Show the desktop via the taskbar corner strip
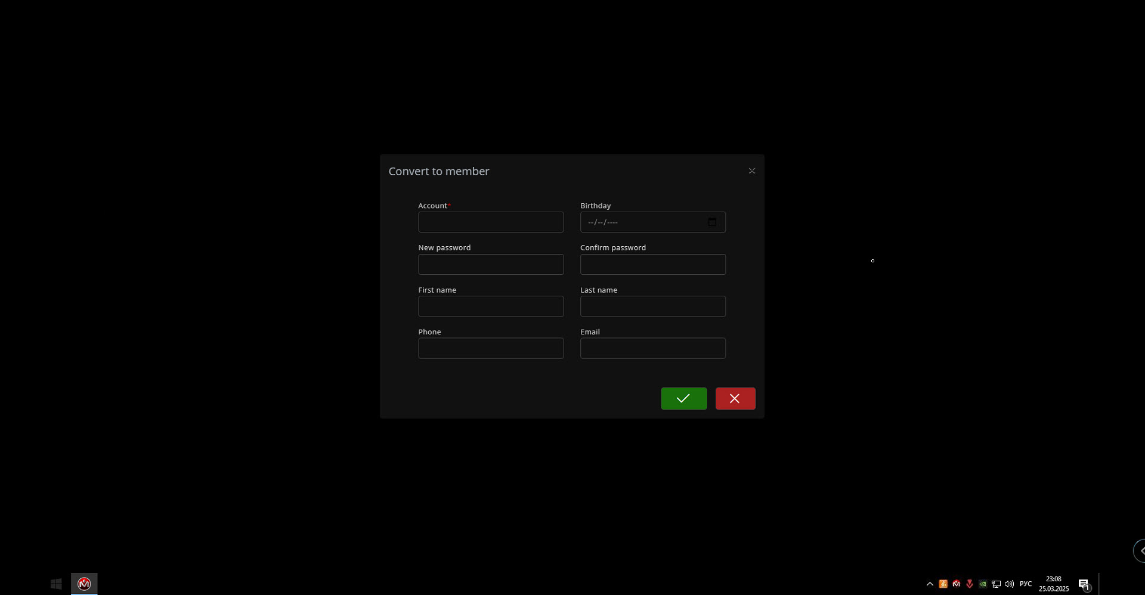Viewport: 1145px width, 595px height. coord(1100,584)
